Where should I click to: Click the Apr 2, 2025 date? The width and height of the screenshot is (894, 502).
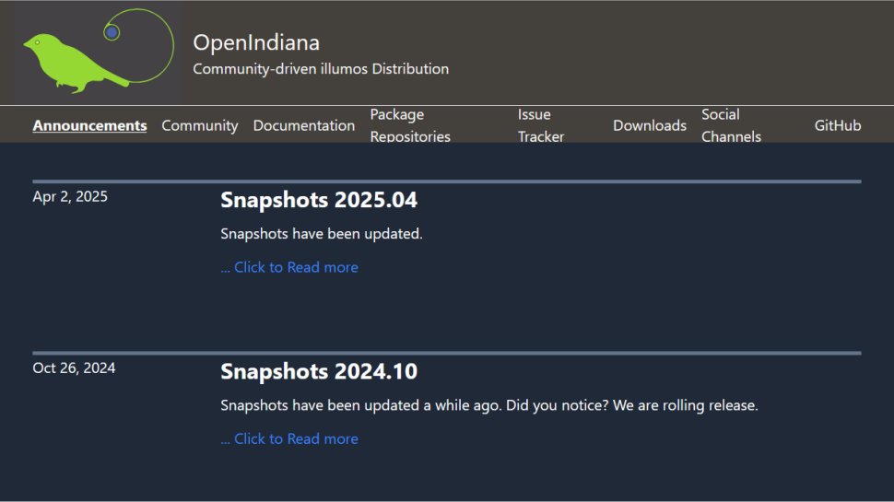(70, 196)
